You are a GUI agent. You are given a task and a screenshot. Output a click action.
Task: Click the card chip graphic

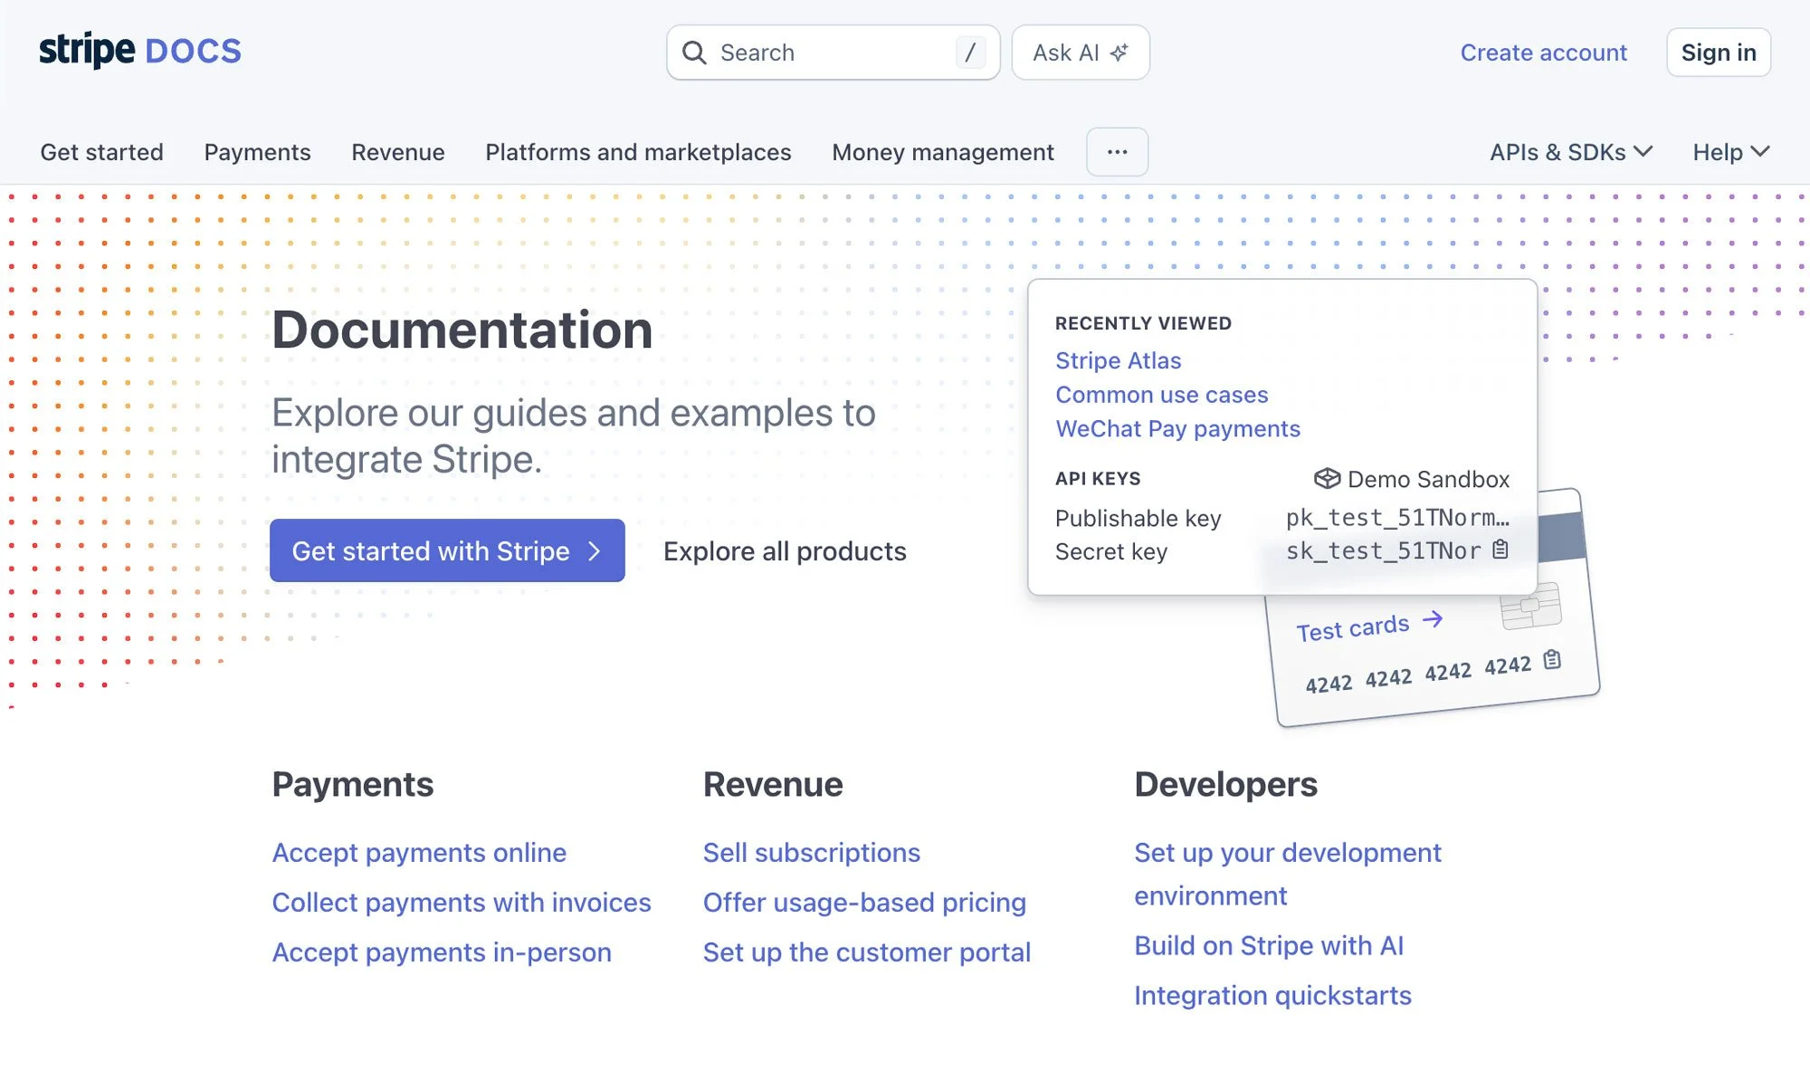(x=1530, y=606)
